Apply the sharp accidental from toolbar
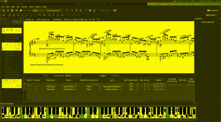The height and width of the screenshot is (122, 221). [x=49, y=15]
